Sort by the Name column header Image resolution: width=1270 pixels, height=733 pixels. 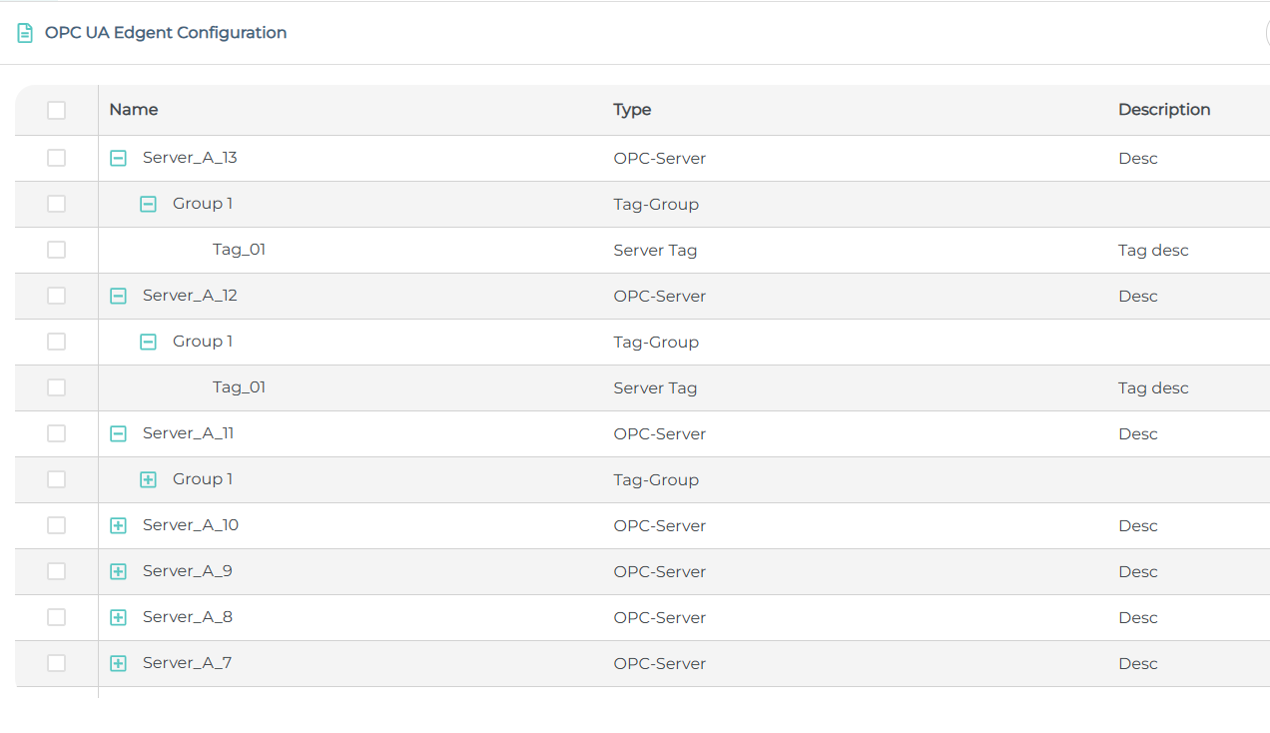[x=134, y=110]
